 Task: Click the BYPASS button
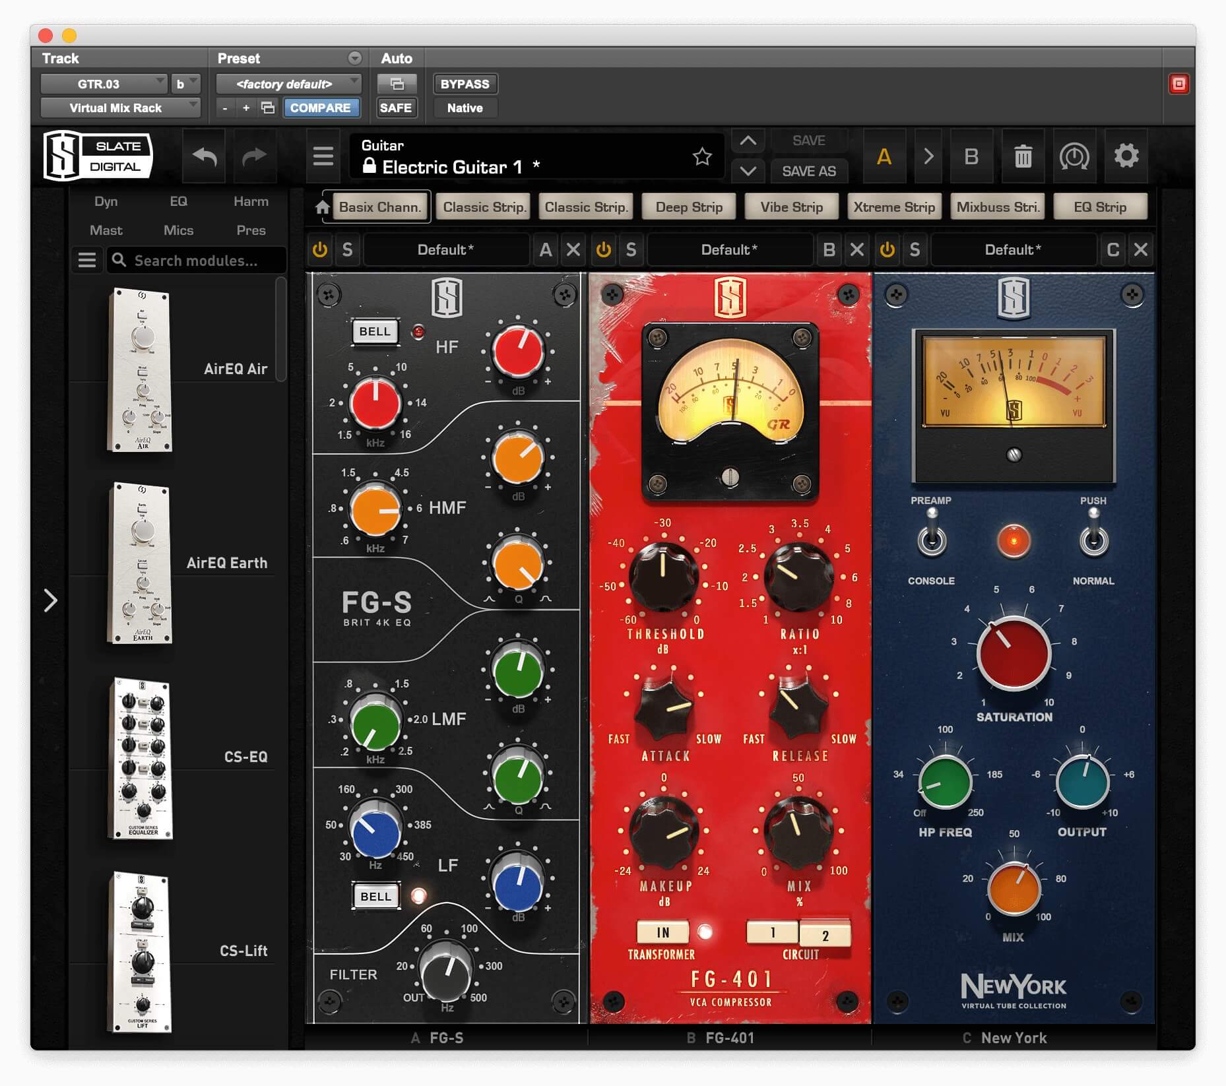tap(465, 84)
